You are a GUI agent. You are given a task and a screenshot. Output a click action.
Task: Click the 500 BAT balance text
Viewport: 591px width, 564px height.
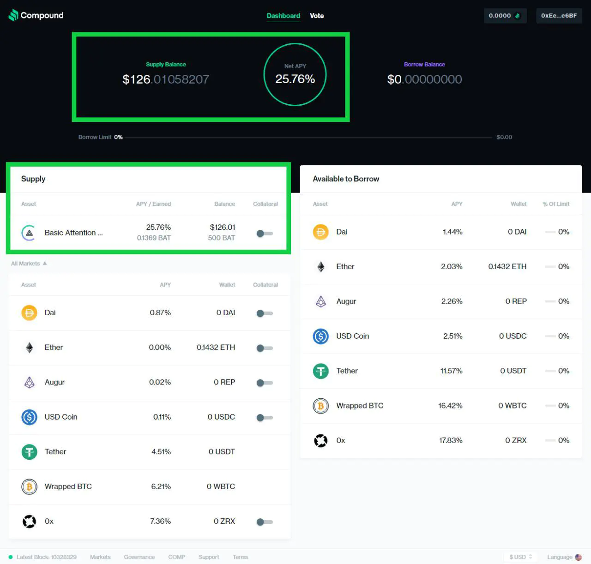point(222,238)
